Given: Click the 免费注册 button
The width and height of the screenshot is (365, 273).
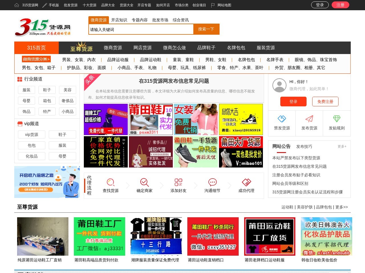Looking at the screenshot, I should tap(325, 102).
